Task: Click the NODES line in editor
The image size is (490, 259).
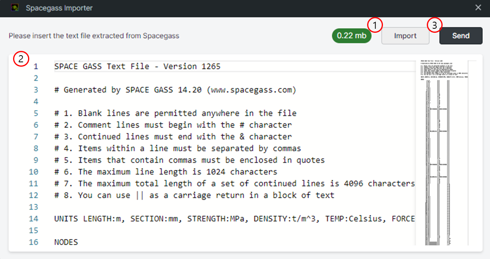Action: pos(66,242)
